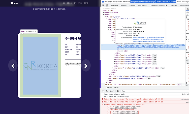The image size is (189, 114).
Task: Switch to the Network tab
Action: click(124, 6)
